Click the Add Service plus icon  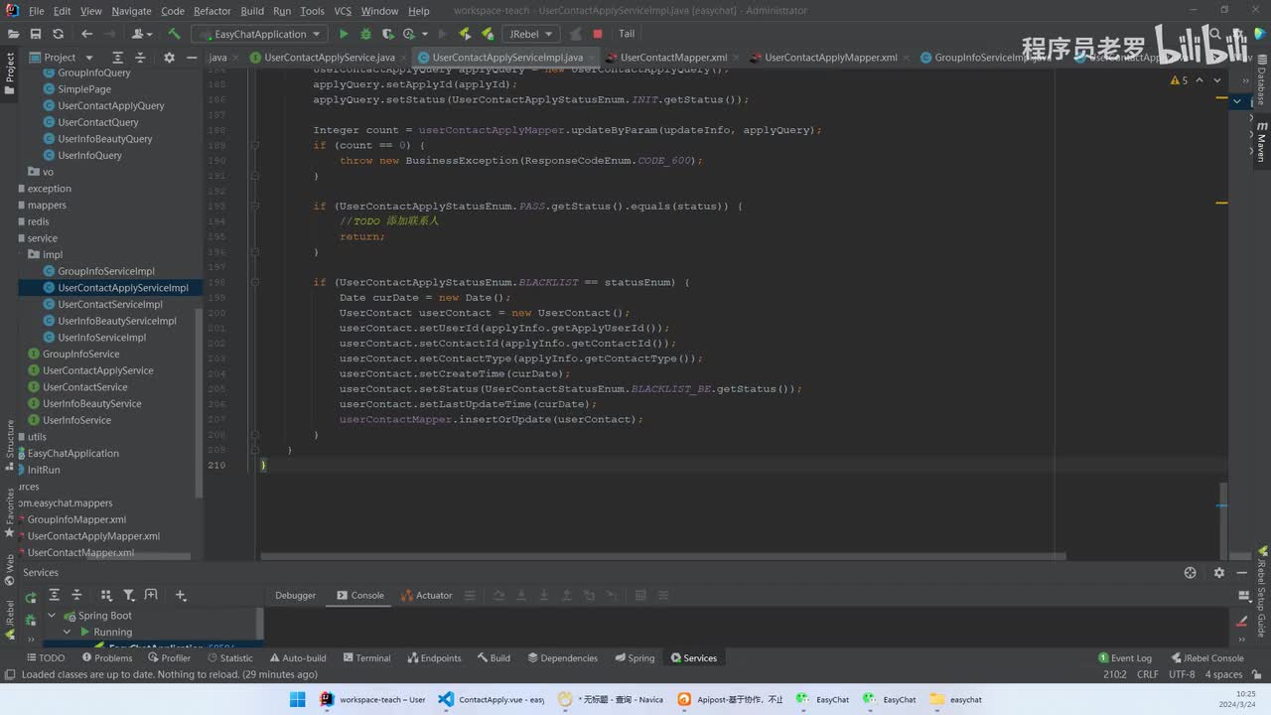pos(181,596)
